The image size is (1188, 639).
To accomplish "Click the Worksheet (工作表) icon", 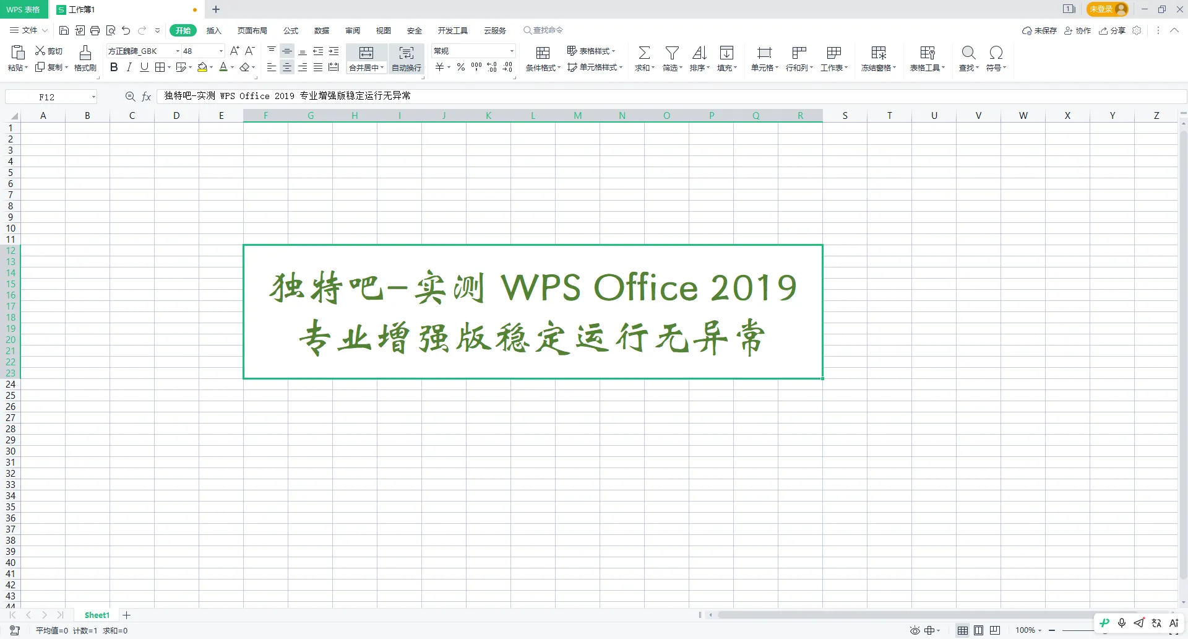I will [834, 53].
